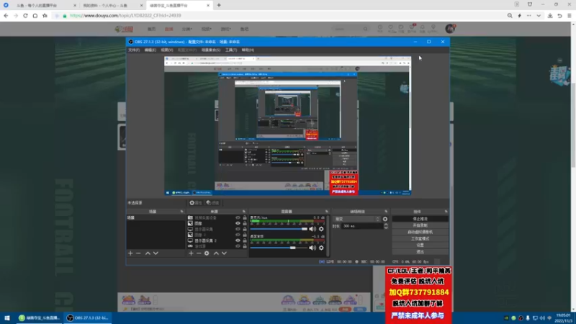This screenshot has width=576, height=324.
Task: Open 分类 dropdown in Douyu navigation
Action: (187, 29)
